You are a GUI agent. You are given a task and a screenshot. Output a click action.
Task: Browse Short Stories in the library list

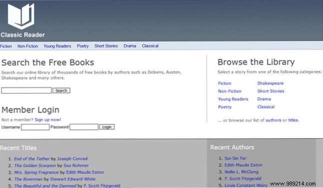tap(271, 91)
